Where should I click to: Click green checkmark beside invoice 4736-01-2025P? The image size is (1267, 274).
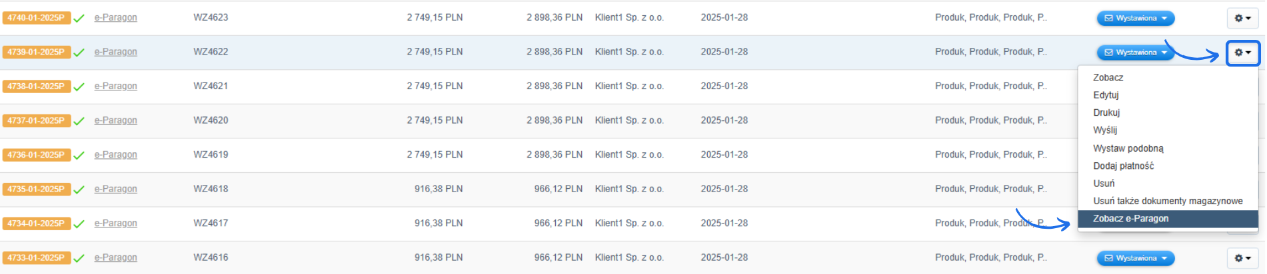(79, 155)
